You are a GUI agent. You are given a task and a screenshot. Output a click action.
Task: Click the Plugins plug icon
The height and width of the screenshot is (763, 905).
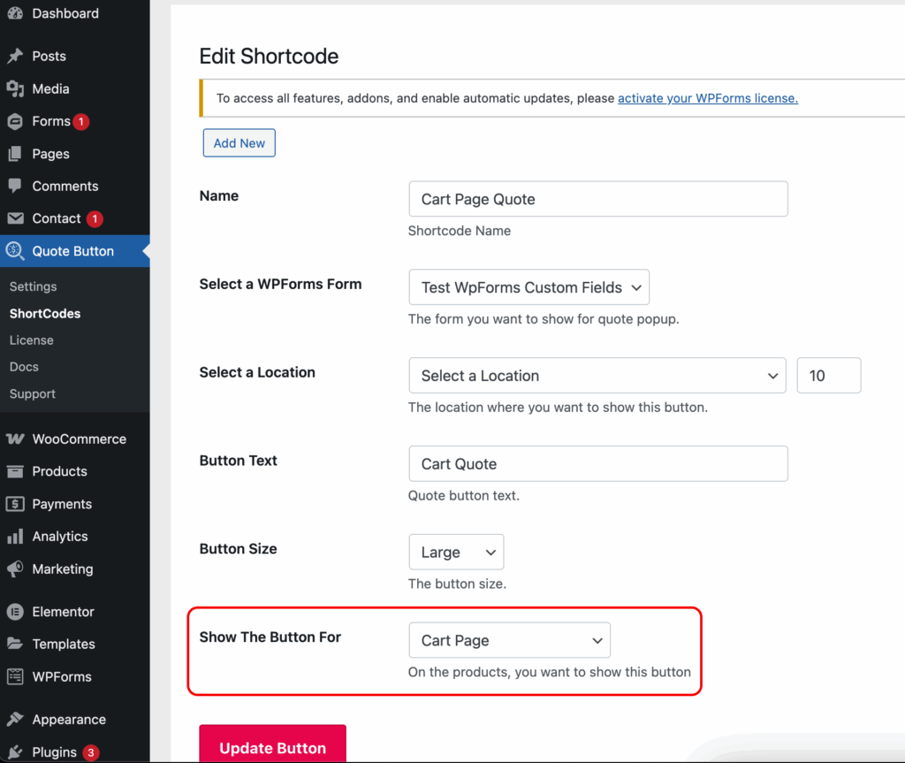[x=15, y=752]
